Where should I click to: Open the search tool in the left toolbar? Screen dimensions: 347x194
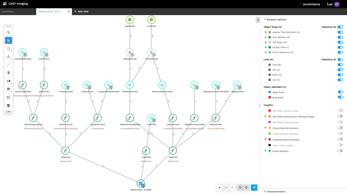[x=8, y=32]
